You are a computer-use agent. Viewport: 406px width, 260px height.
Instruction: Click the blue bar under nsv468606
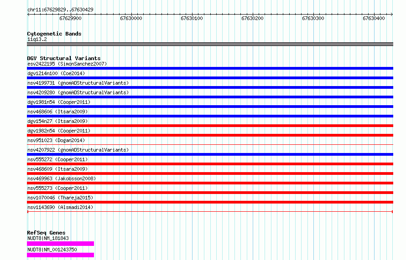click(x=210, y=116)
